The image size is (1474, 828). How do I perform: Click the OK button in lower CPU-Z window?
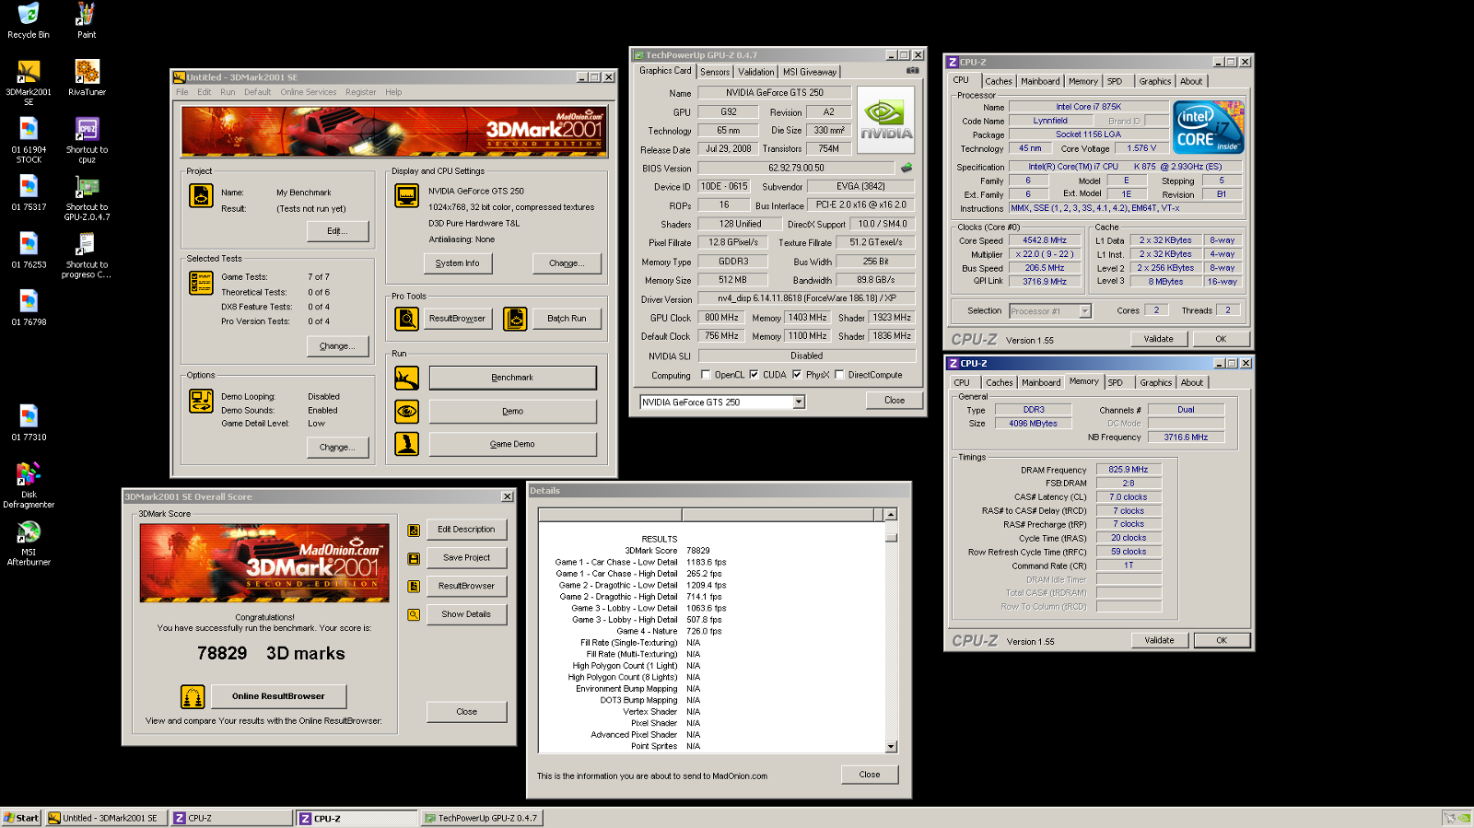(1222, 640)
